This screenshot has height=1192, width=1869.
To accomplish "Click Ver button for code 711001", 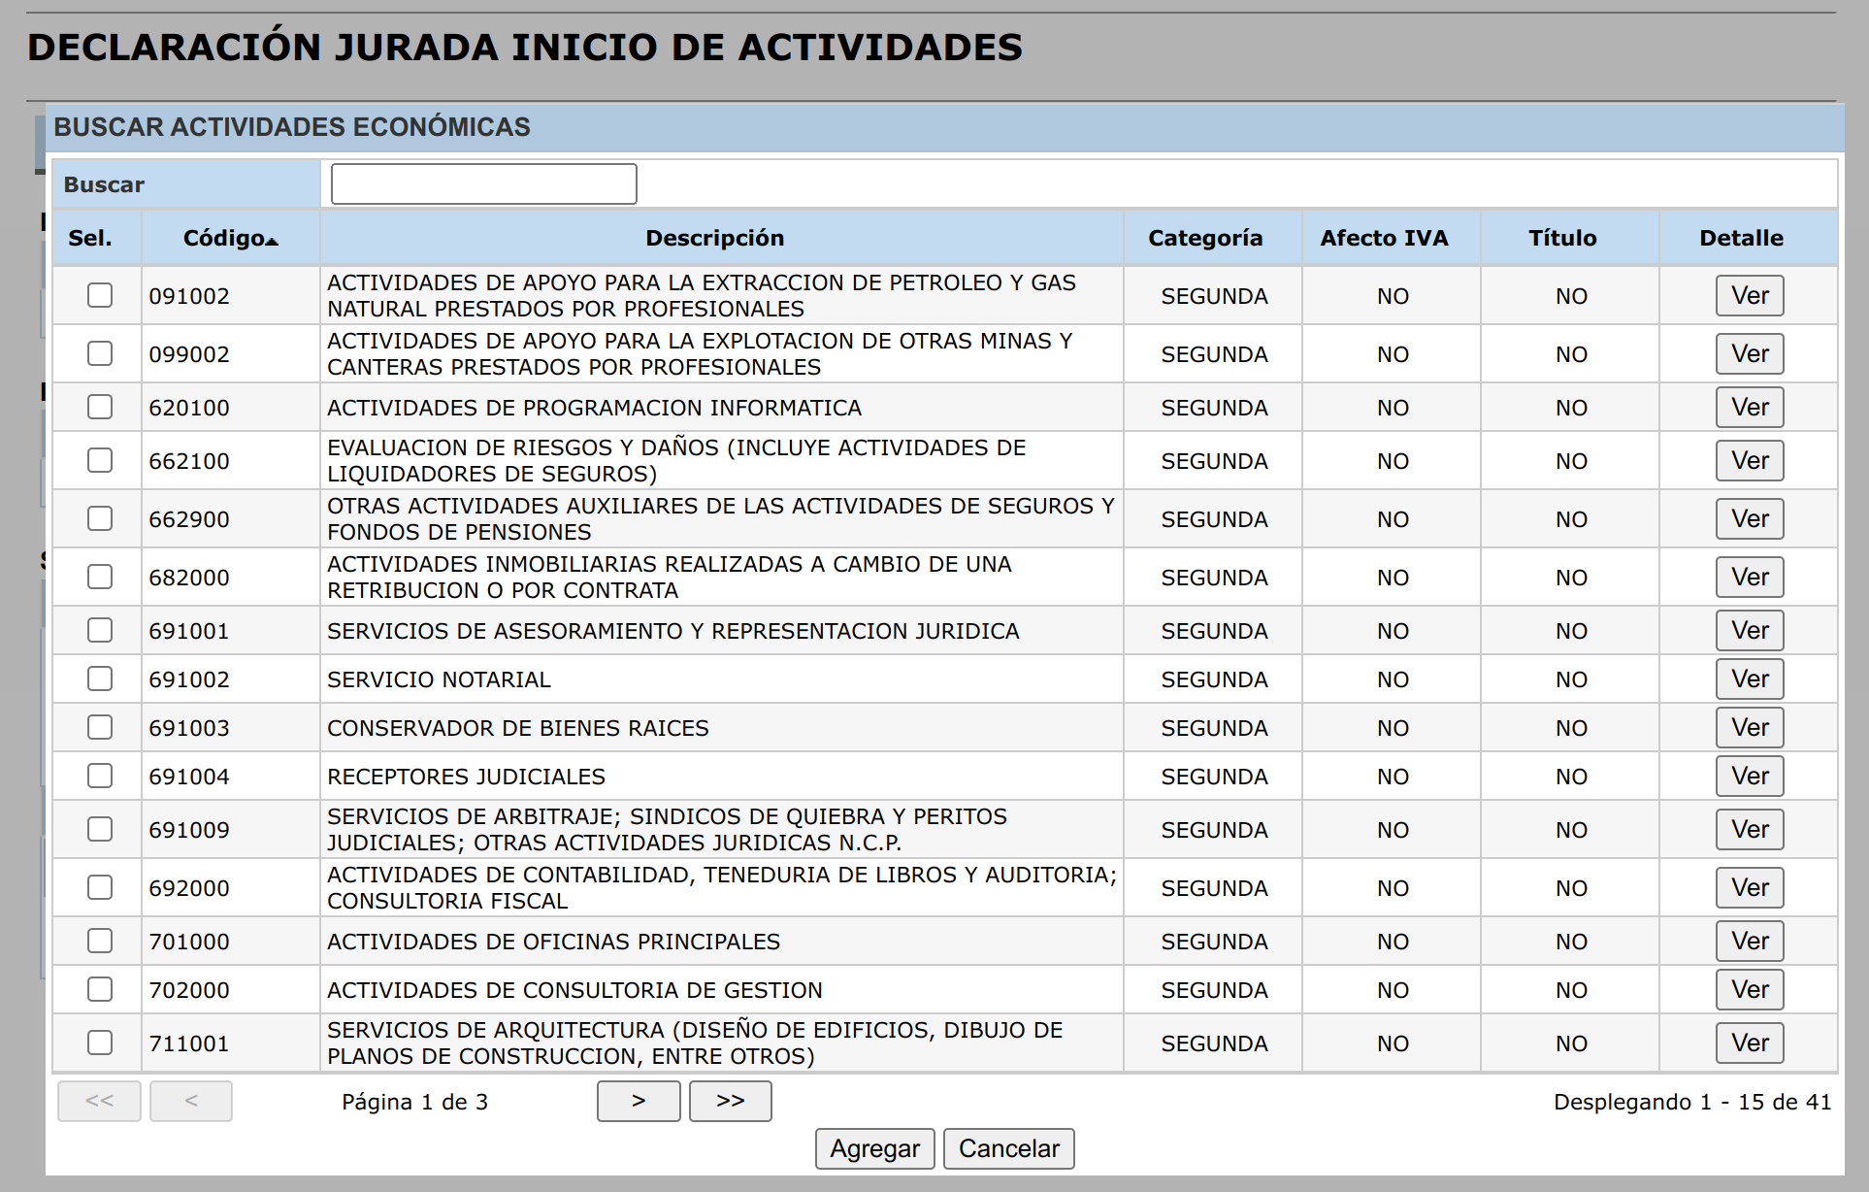I will point(1749,1043).
